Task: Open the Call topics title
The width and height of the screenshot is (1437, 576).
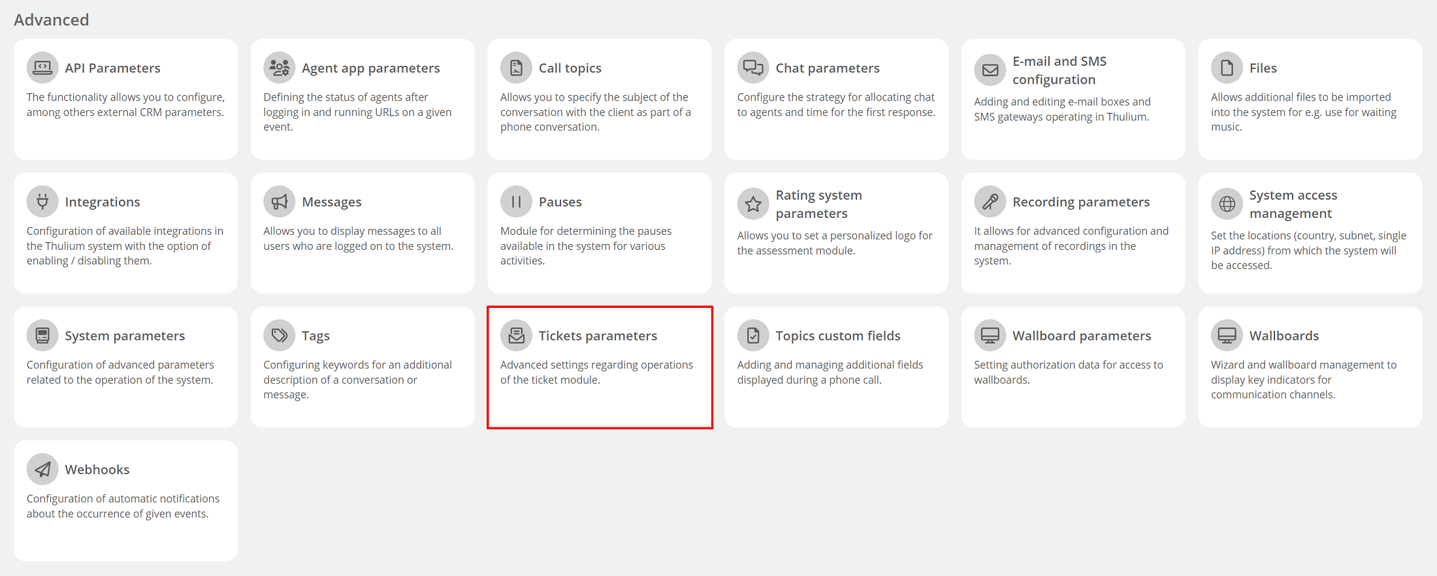Action: tap(570, 68)
